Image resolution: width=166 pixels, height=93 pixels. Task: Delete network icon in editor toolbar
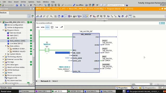41,16
